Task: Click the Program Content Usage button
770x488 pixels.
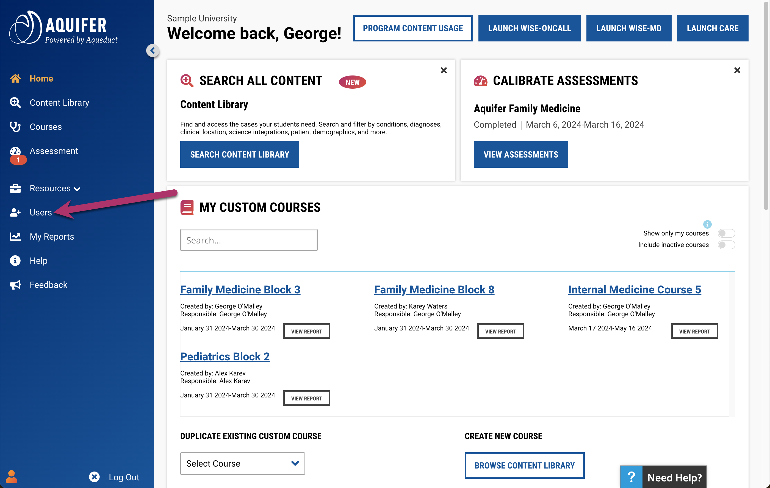Action: point(412,28)
